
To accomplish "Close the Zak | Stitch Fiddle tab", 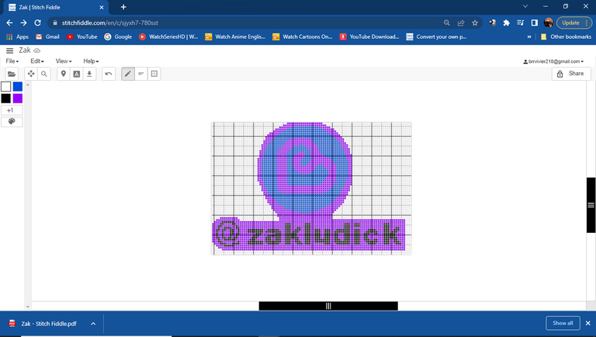I will click(102, 7).
